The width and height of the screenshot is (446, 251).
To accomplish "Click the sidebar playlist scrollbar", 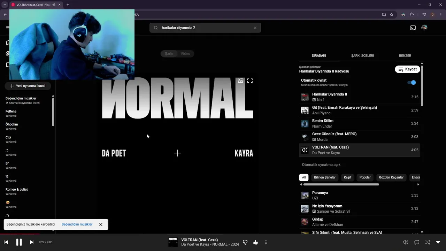I will 53,112.
